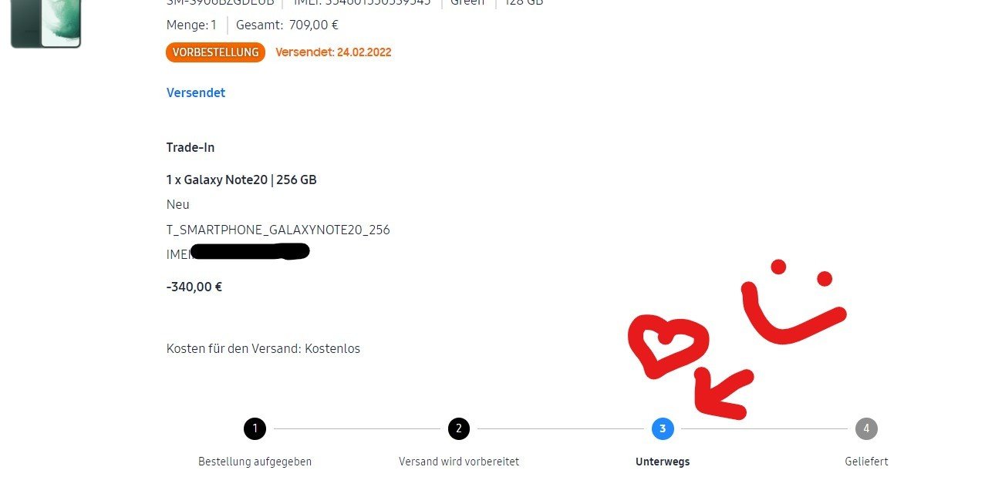Click the red arrow annotation

[x=722, y=393]
